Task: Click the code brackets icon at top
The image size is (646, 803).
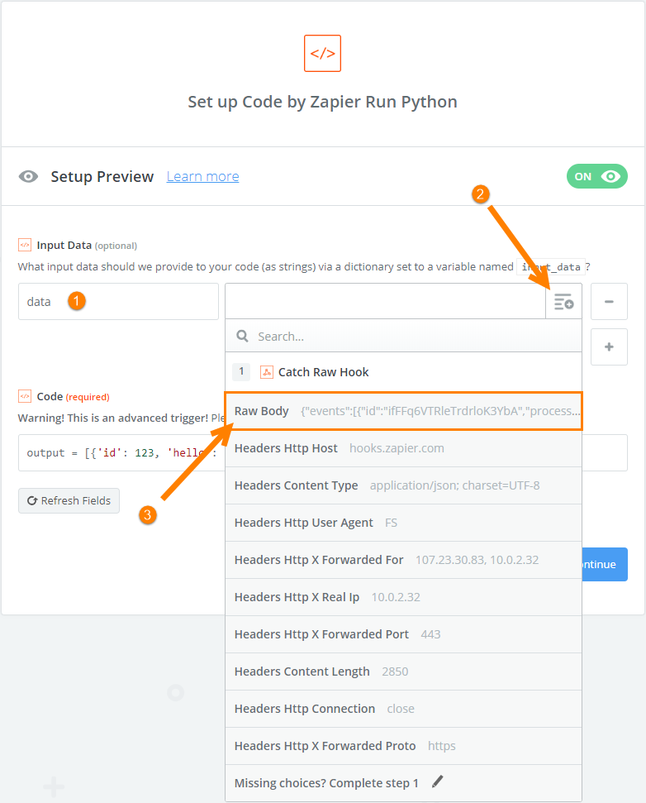Action: click(322, 53)
